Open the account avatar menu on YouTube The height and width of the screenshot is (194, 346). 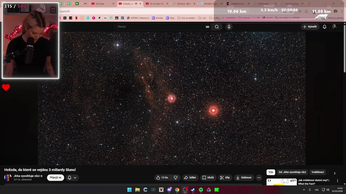click(334, 27)
